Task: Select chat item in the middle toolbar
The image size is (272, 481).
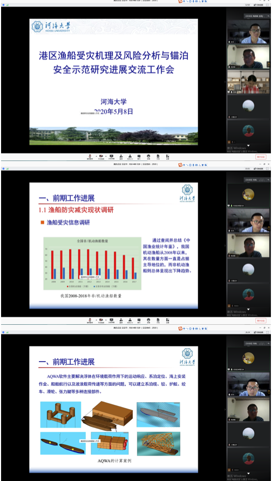Action: pos(139,320)
